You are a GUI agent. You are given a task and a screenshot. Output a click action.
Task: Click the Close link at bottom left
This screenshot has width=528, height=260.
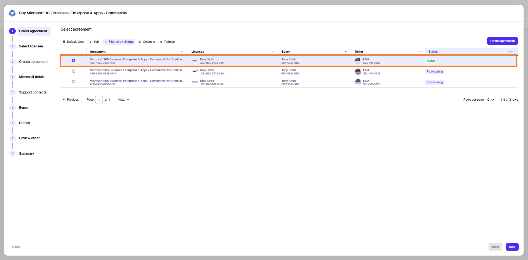click(16, 247)
